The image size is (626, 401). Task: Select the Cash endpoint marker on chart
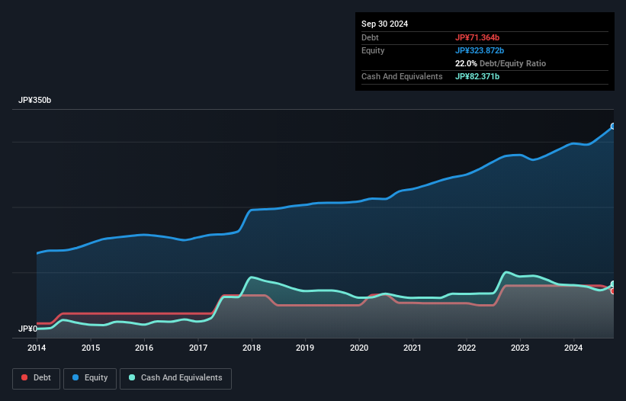pos(613,284)
